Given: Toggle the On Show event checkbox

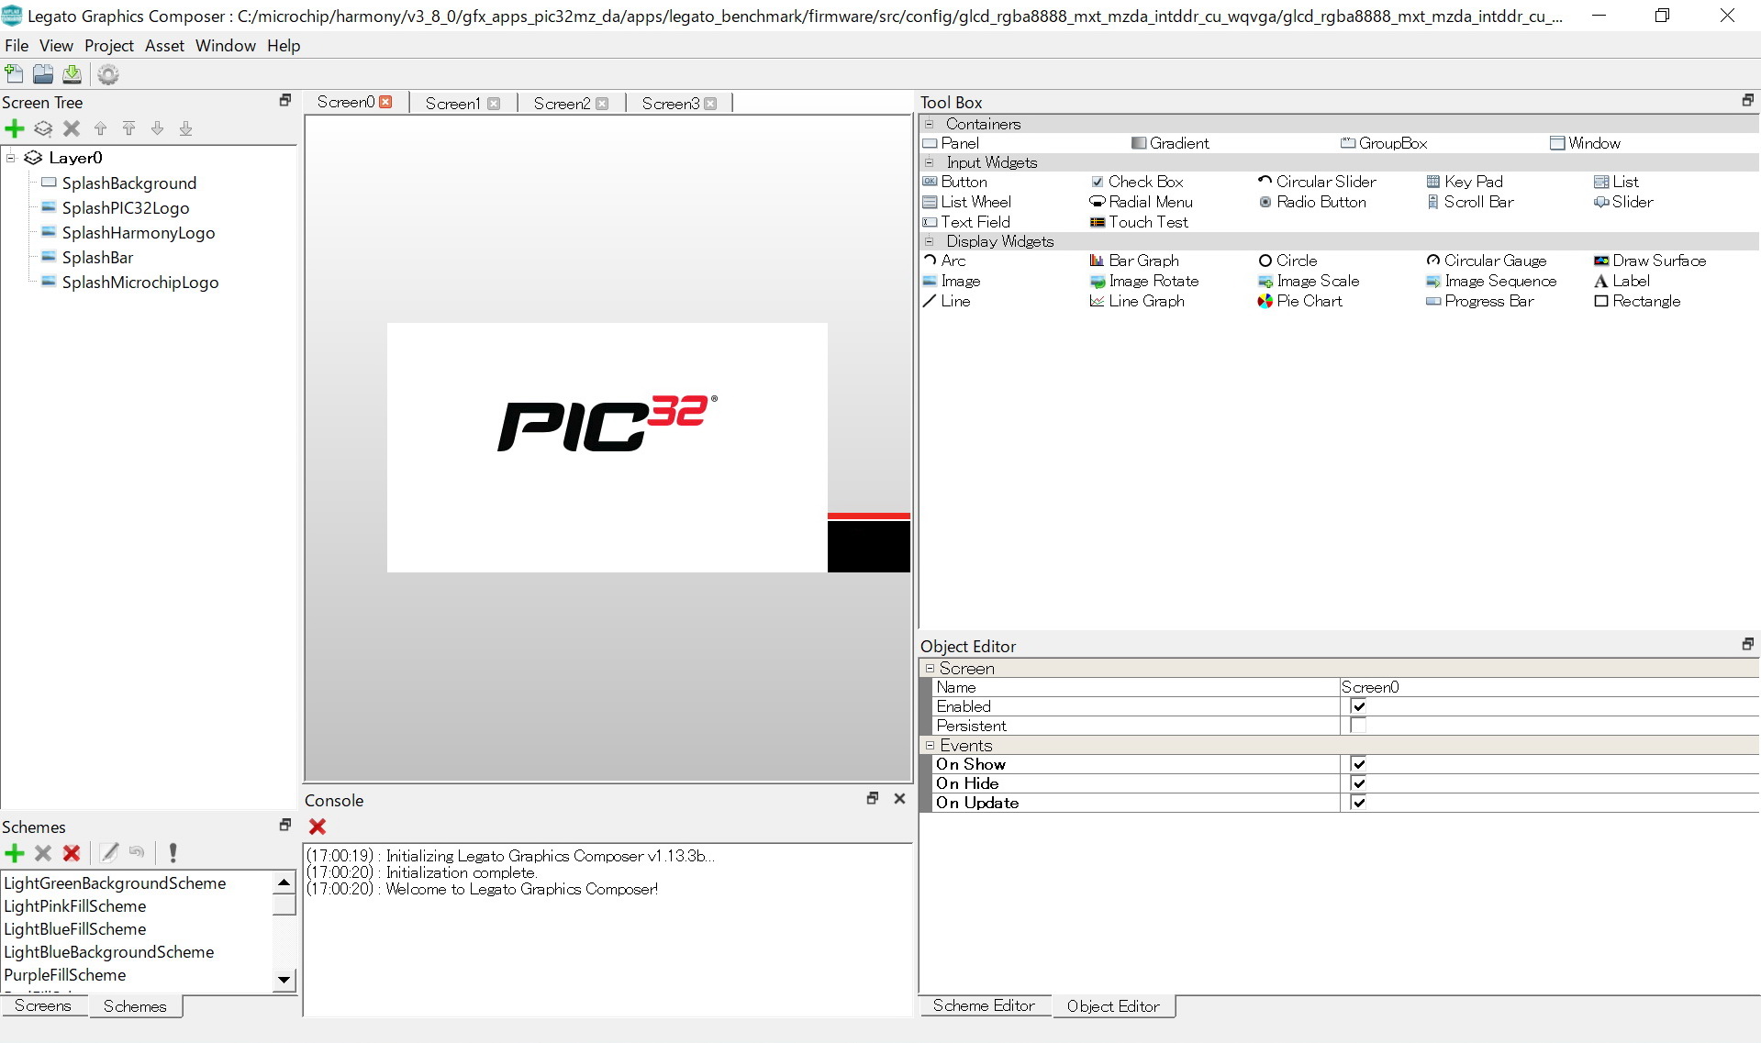Looking at the screenshot, I should click(x=1358, y=764).
